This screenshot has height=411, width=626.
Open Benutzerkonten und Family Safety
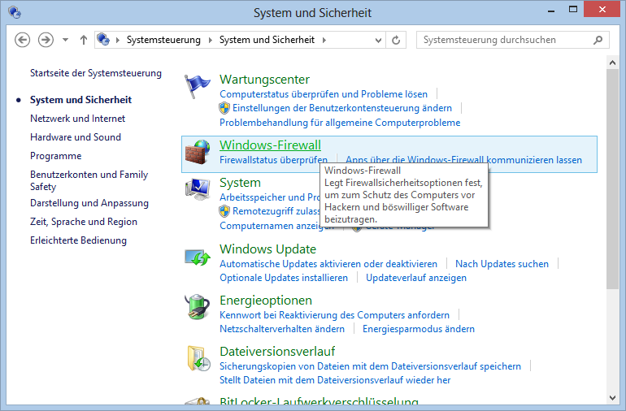pos(89,180)
